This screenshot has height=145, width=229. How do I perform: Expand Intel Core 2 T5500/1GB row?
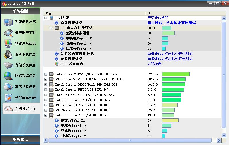pyautogui.click(x=46, y=90)
